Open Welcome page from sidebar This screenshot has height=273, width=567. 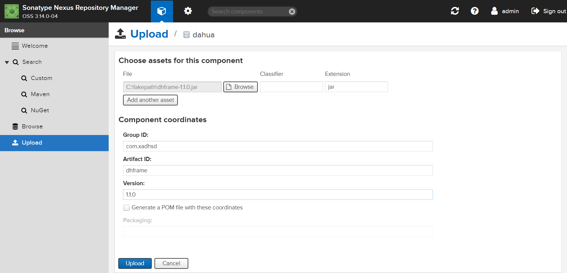tap(54, 46)
